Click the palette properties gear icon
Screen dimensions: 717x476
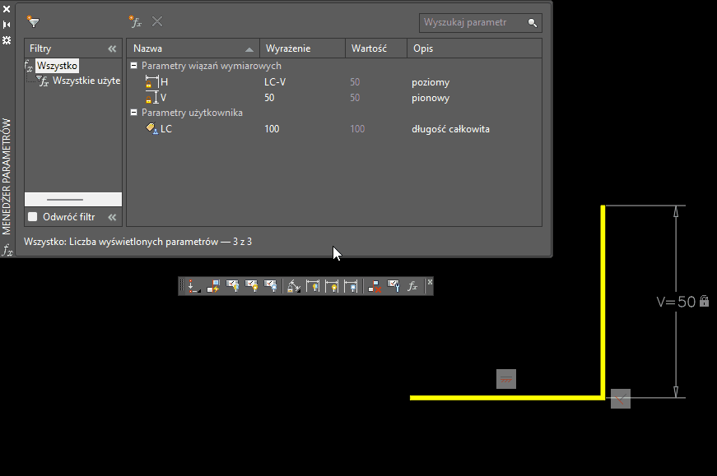click(x=7, y=39)
